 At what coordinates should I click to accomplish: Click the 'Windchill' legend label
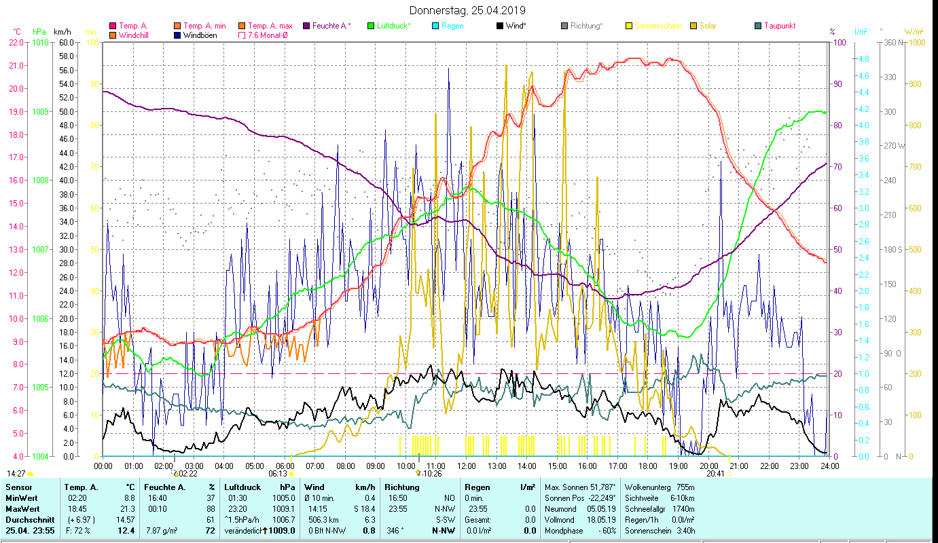click(134, 35)
